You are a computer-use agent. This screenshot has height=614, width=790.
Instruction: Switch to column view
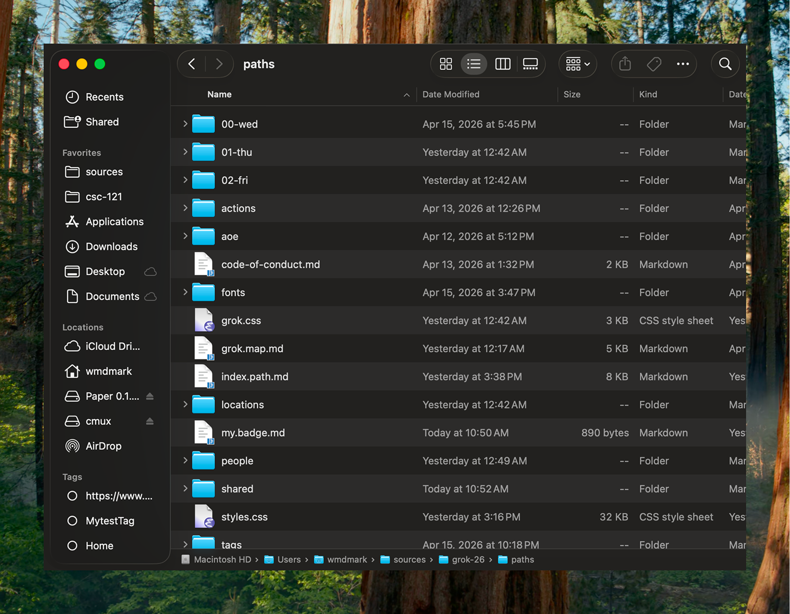point(503,64)
